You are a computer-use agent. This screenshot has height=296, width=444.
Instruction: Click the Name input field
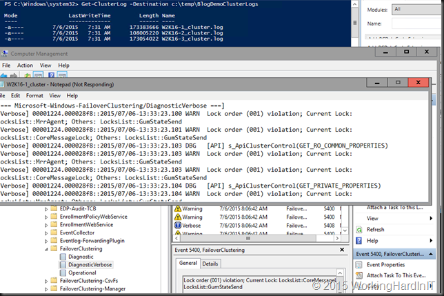(x=418, y=23)
